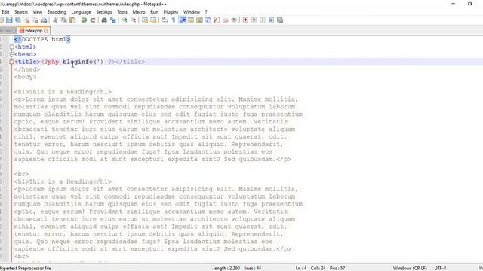Image resolution: width=483 pixels, height=271 pixels.
Task: Click the UTF-8 encoding in status bar
Action: point(440,268)
